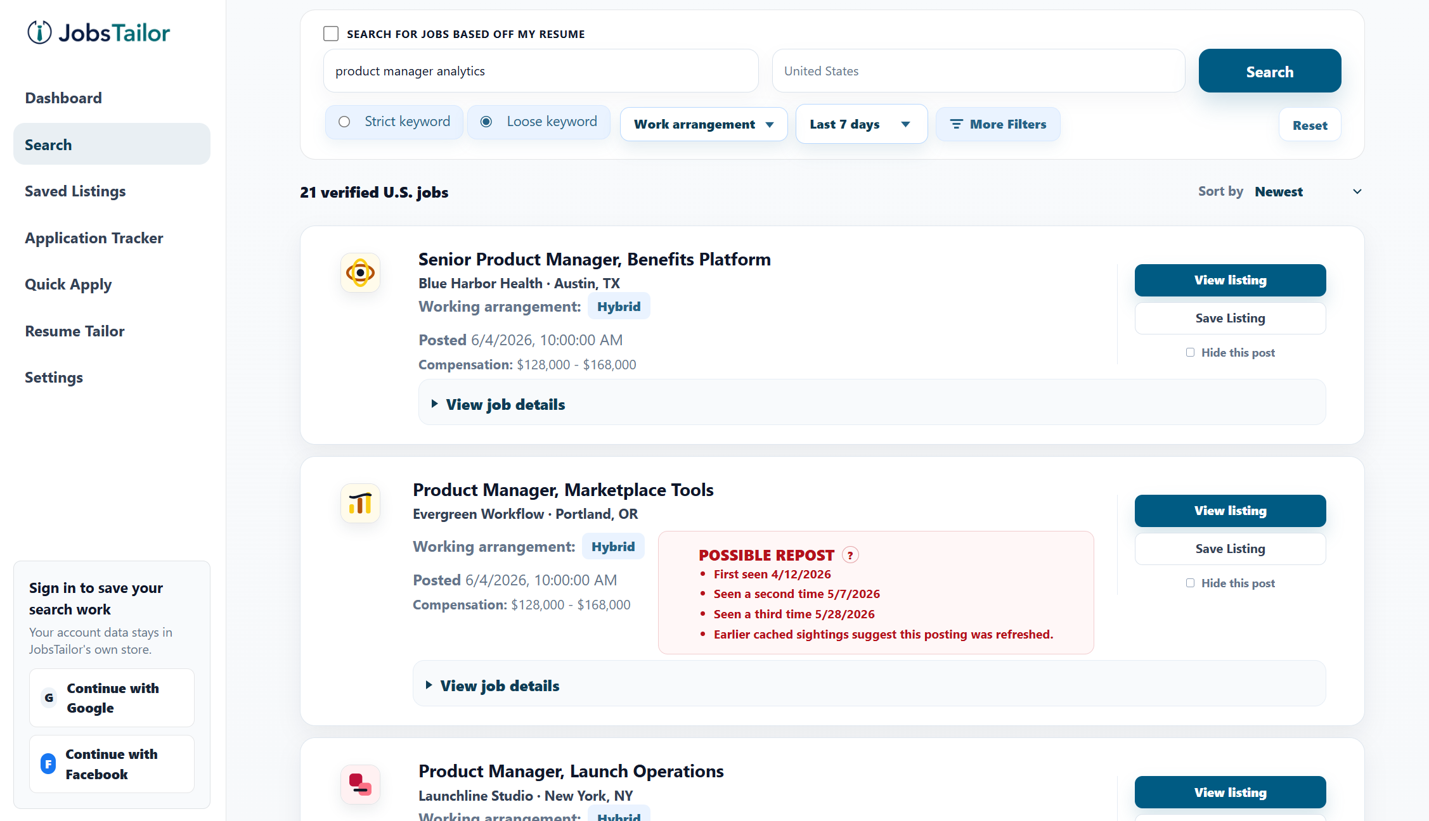Click the JobsTailor logo icon
This screenshot has width=1429, height=821.
(x=39, y=32)
